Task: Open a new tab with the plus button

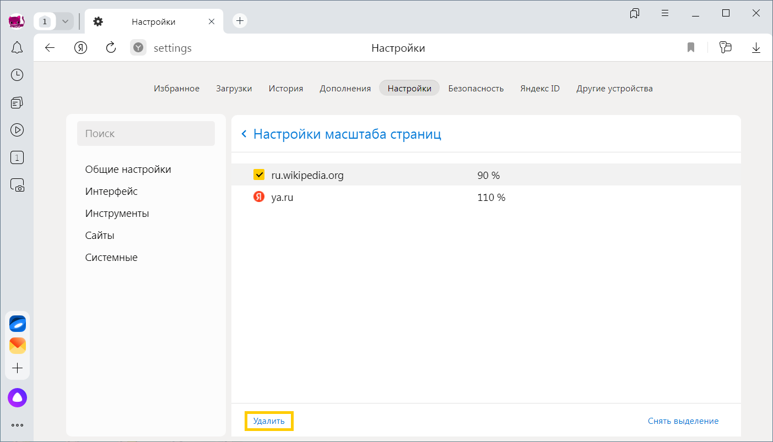Action: [x=240, y=21]
